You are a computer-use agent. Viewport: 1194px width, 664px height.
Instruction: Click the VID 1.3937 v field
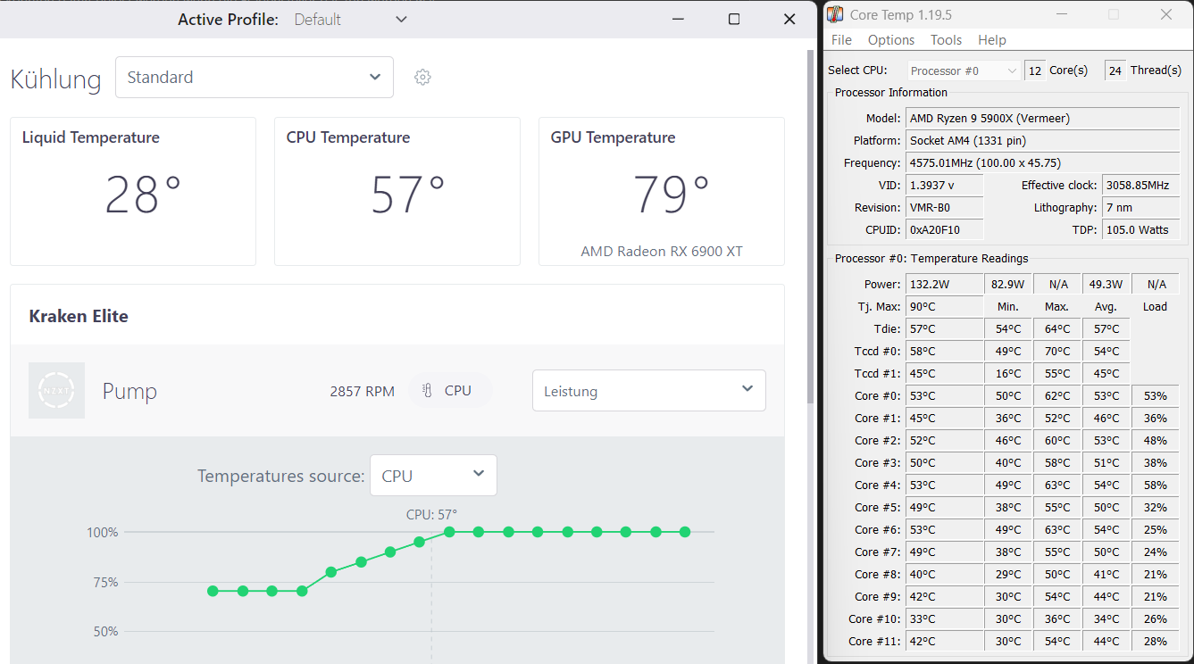945,185
